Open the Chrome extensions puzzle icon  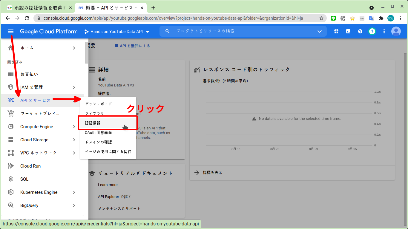pos(381,18)
